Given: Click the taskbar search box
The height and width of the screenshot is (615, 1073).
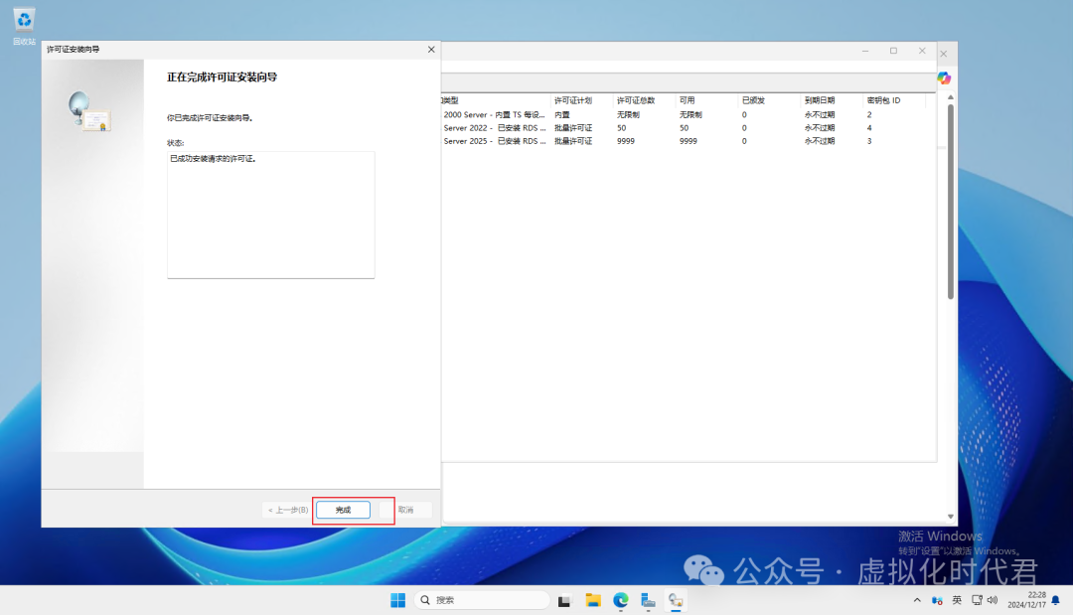Looking at the screenshot, I should [482, 600].
